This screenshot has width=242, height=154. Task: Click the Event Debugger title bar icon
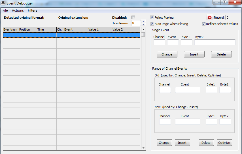click(3, 3)
